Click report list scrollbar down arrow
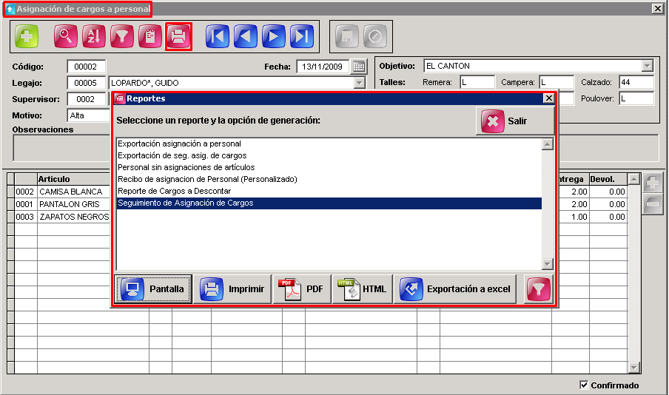This screenshot has height=395, width=669. [x=548, y=264]
